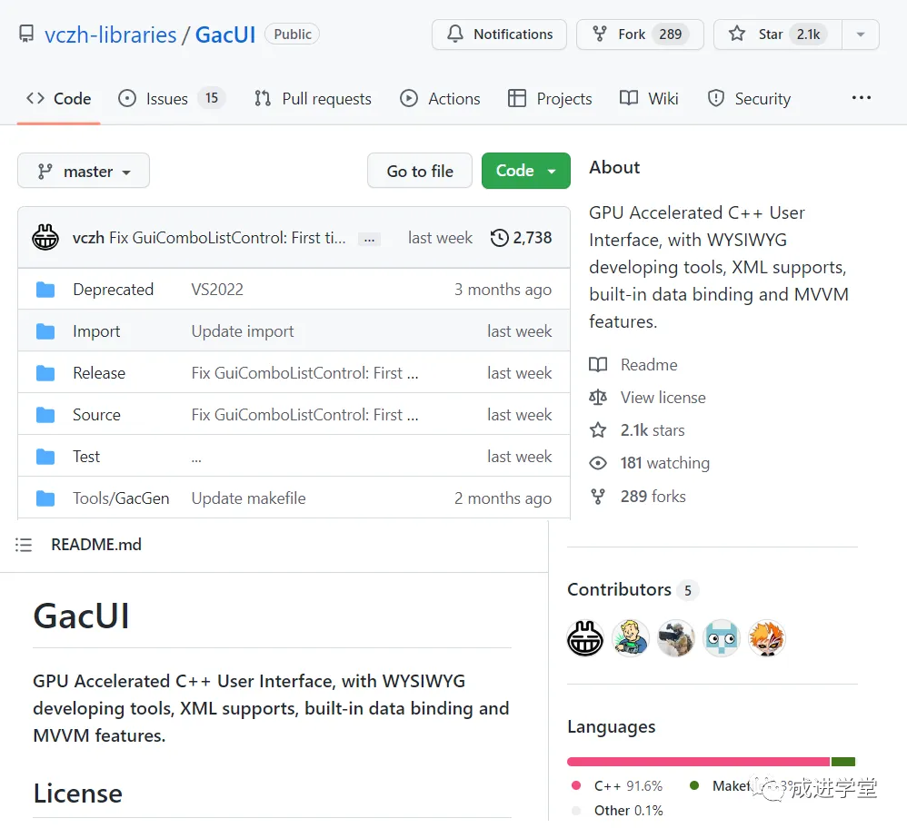Expand the commit message ellipsis button
Screen dimensions: 907x828
(x=369, y=239)
